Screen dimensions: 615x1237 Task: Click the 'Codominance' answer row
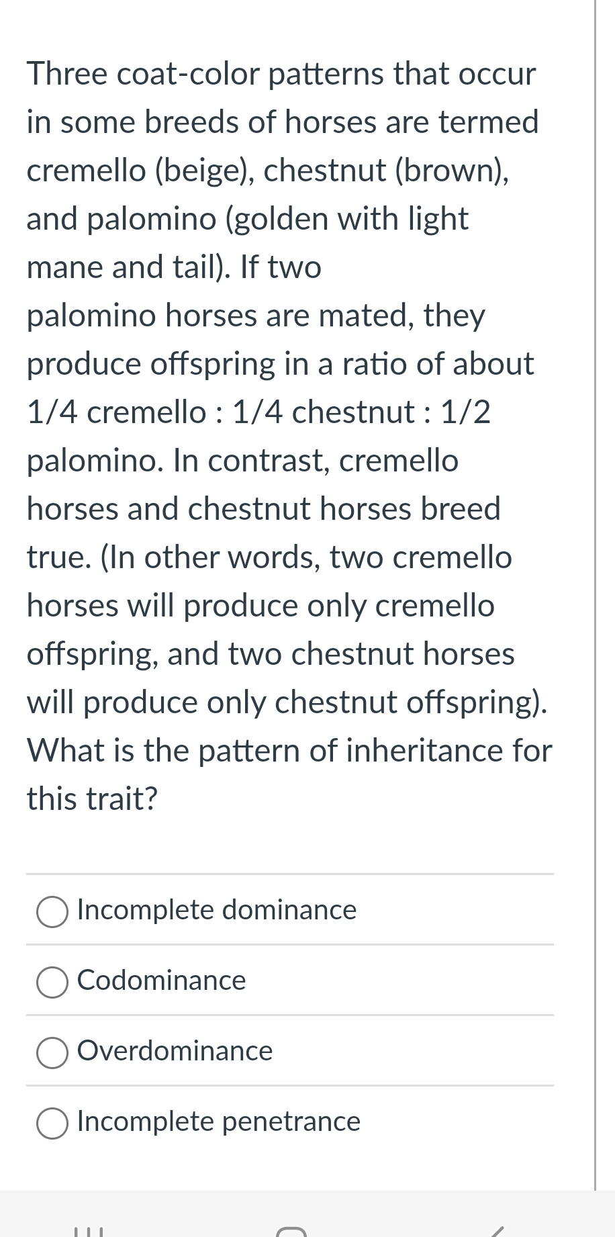click(289, 981)
